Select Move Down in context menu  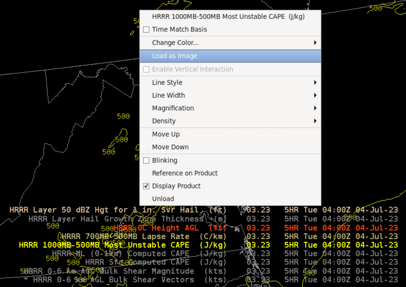click(x=230, y=147)
